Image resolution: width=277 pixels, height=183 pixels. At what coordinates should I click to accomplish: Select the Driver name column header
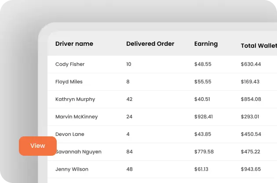point(74,44)
